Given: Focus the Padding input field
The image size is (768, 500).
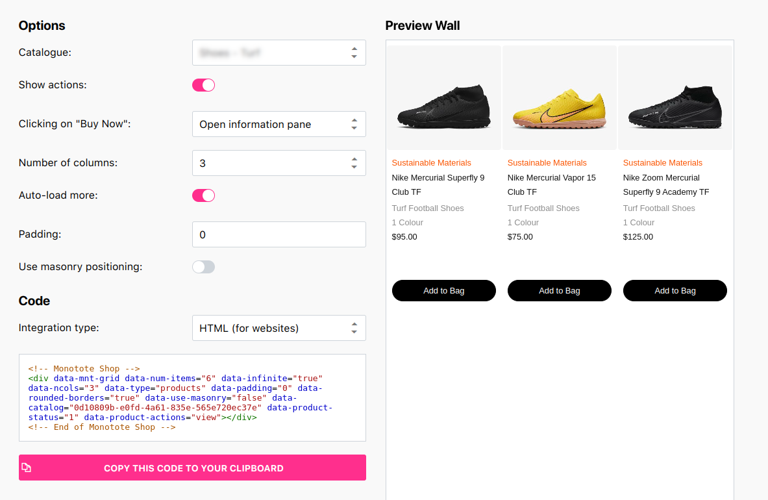Looking at the screenshot, I should pos(279,234).
